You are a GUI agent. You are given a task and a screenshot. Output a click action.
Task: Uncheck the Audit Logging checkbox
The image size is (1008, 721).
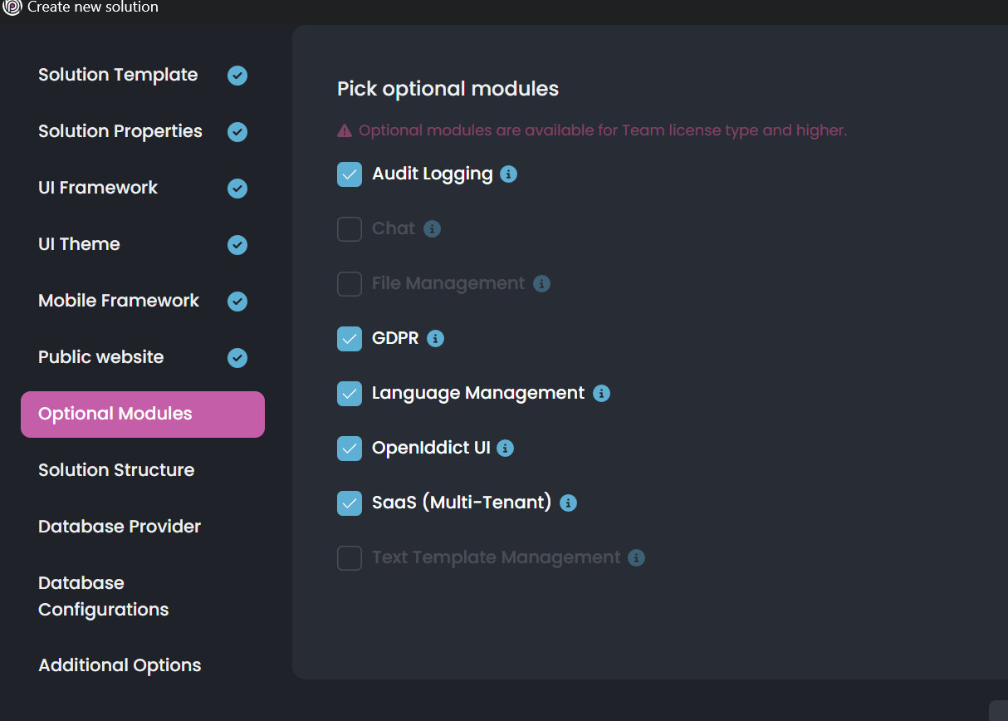(x=350, y=174)
